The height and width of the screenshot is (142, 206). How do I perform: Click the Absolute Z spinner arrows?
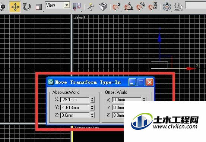tap(92, 115)
